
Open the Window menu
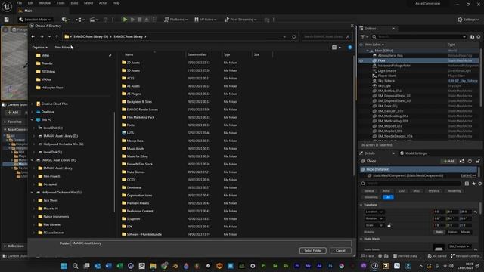[x=45, y=3]
